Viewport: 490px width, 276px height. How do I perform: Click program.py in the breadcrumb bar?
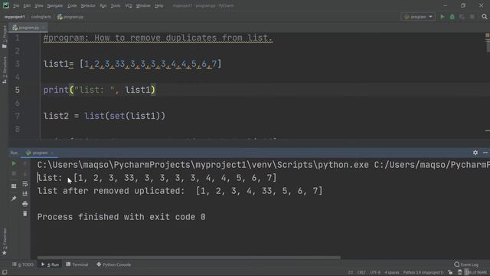[x=70, y=17]
